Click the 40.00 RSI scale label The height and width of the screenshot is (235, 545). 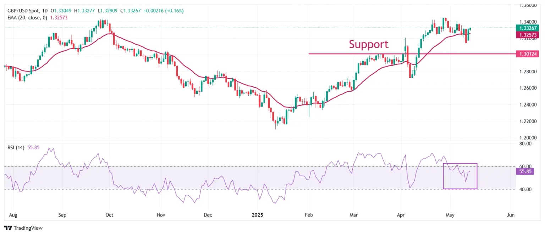coord(525,189)
